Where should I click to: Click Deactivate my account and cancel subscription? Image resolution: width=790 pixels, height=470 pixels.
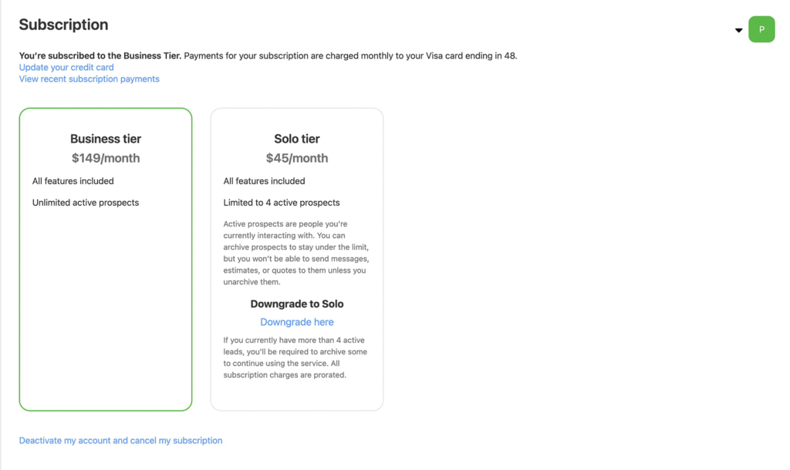[x=120, y=441]
